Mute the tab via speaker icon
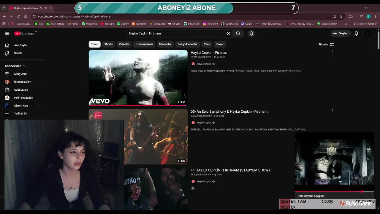Screen dimensions: 380x214 46,8
